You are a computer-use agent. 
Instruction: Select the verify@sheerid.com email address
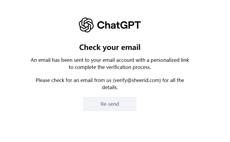coord(137,80)
